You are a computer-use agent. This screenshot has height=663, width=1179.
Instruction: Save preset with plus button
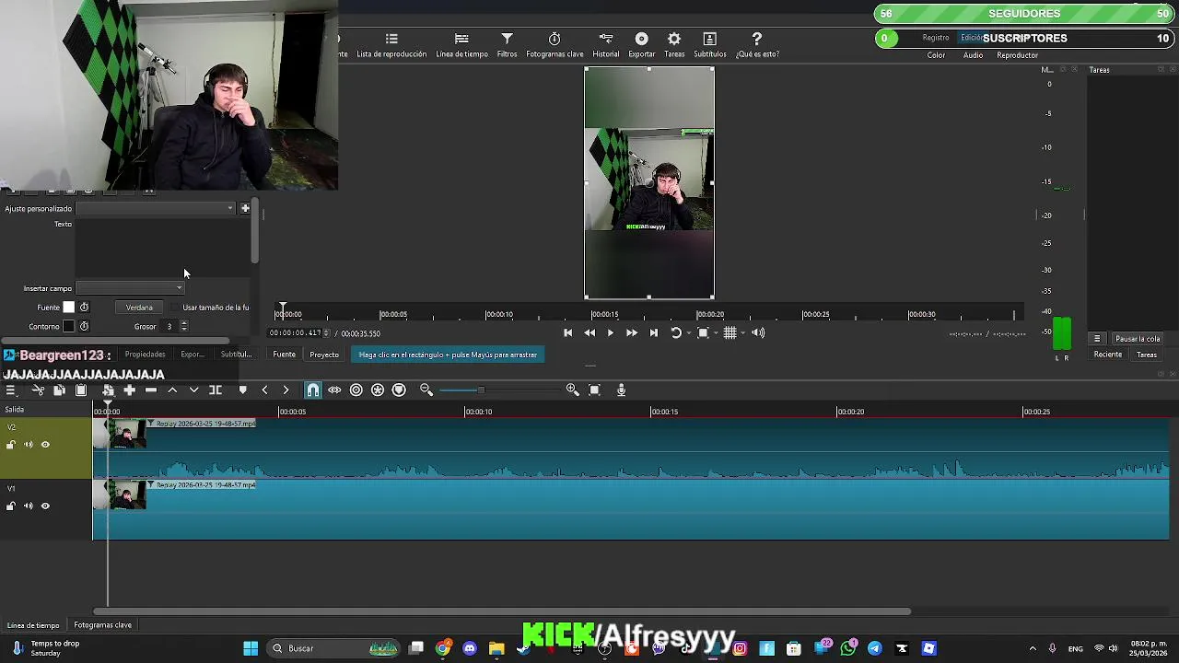tap(245, 208)
